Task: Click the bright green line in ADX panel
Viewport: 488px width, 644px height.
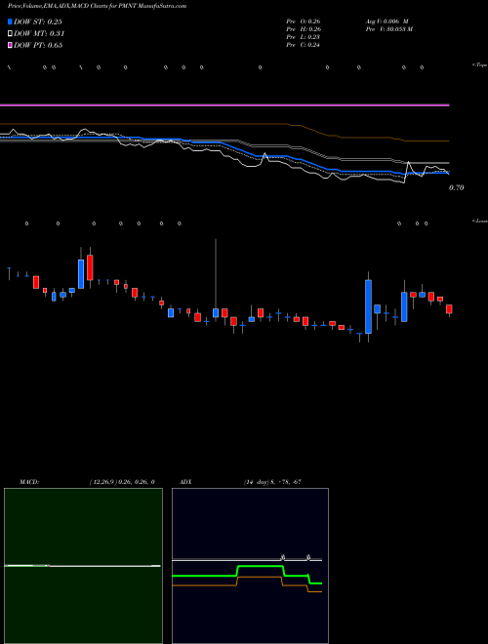Action: (x=260, y=566)
